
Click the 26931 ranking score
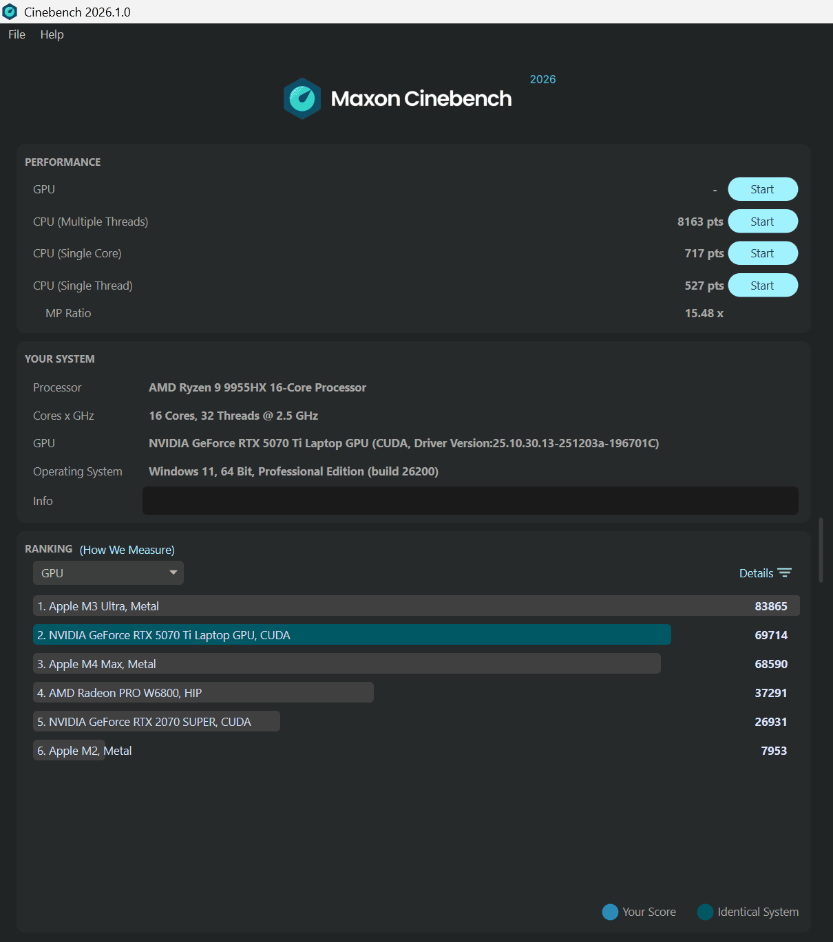(x=771, y=722)
